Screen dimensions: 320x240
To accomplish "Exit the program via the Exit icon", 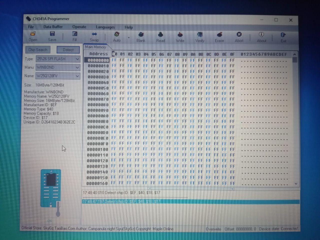I will click(x=283, y=37).
